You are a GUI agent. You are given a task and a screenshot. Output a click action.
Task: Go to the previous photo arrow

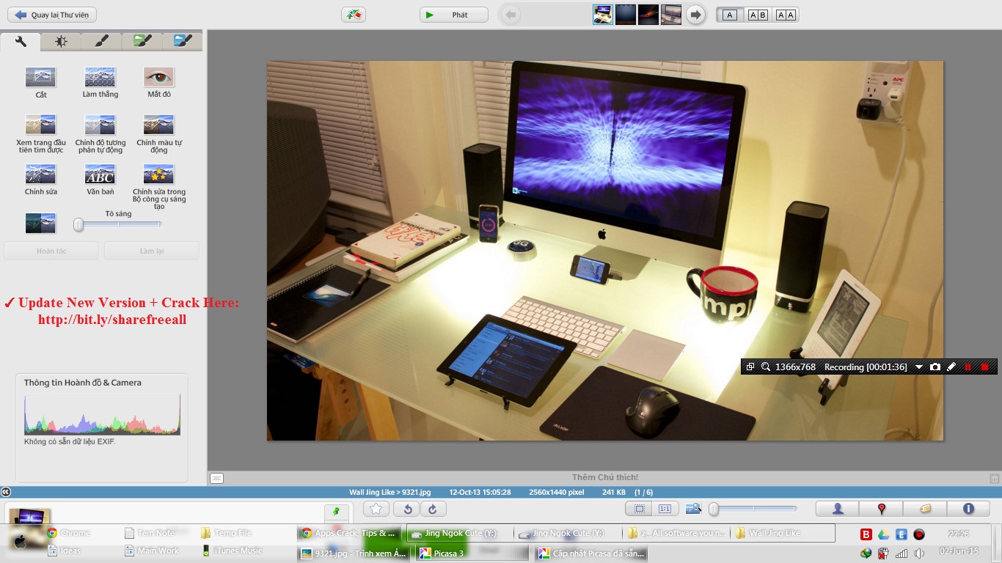511,15
